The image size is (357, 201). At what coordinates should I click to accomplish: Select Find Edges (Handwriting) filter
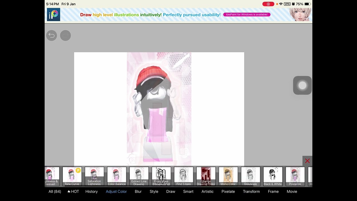coord(161,176)
